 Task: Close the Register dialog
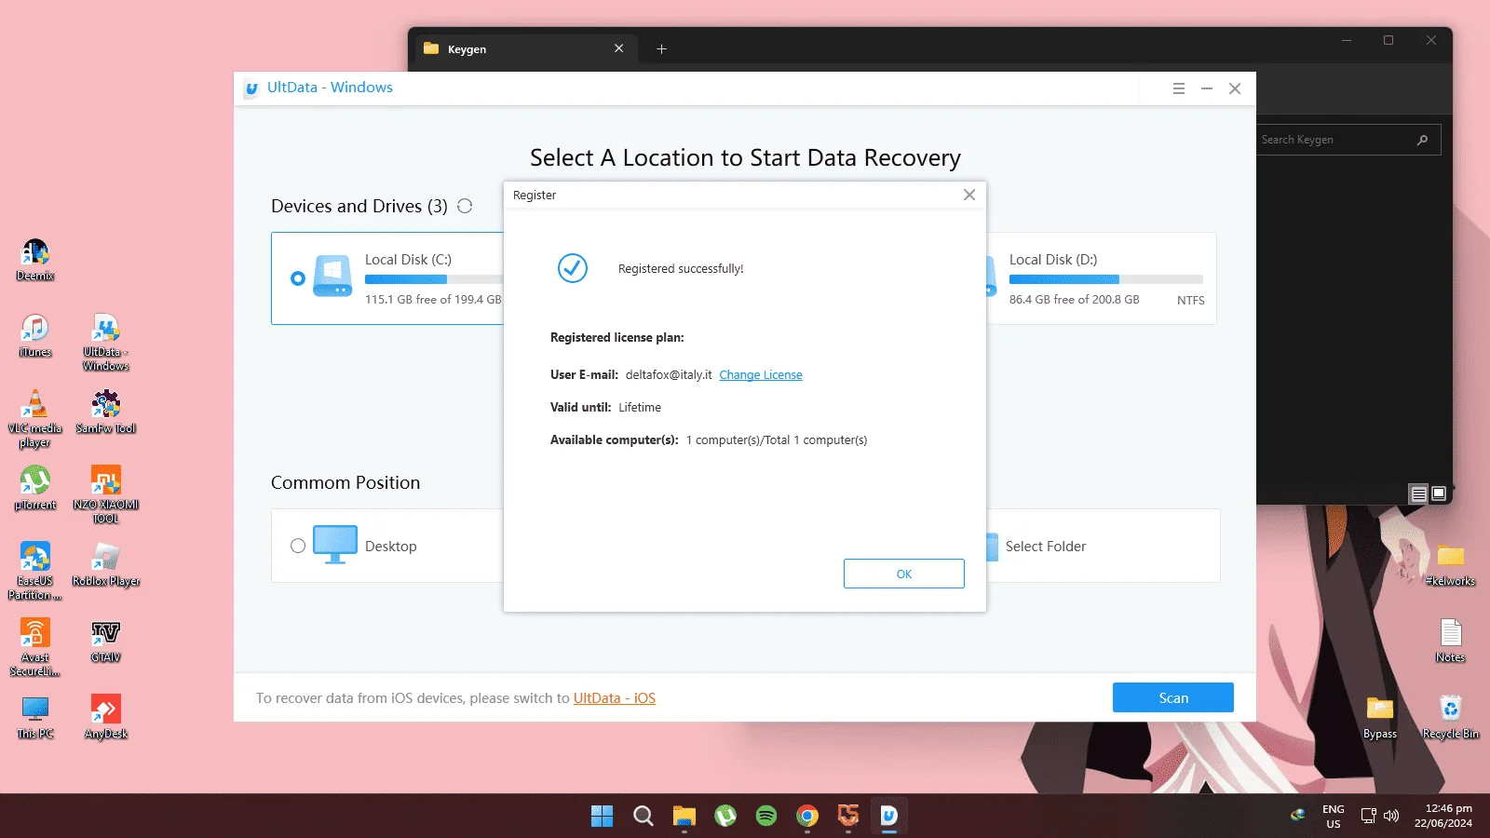pyautogui.click(x=968, y=195)
